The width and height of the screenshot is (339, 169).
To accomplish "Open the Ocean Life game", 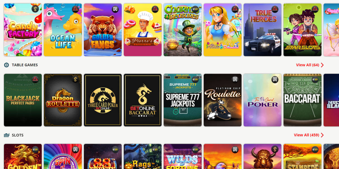I will (x=63, y=30).
